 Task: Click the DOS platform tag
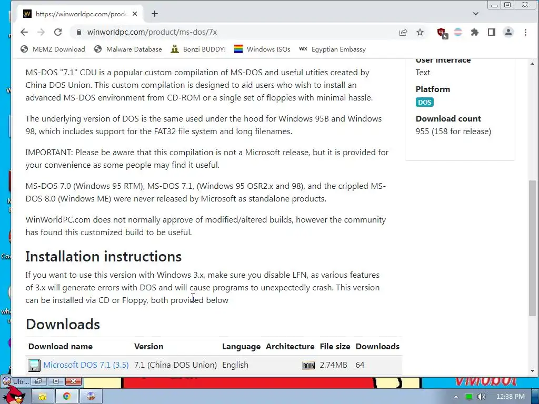425,103
